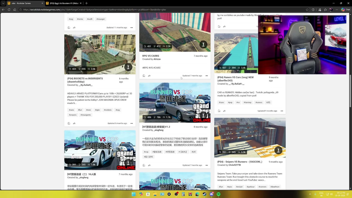Open the [XF] V1.2 Runner vs Cop thumbnail

point(175,103)
